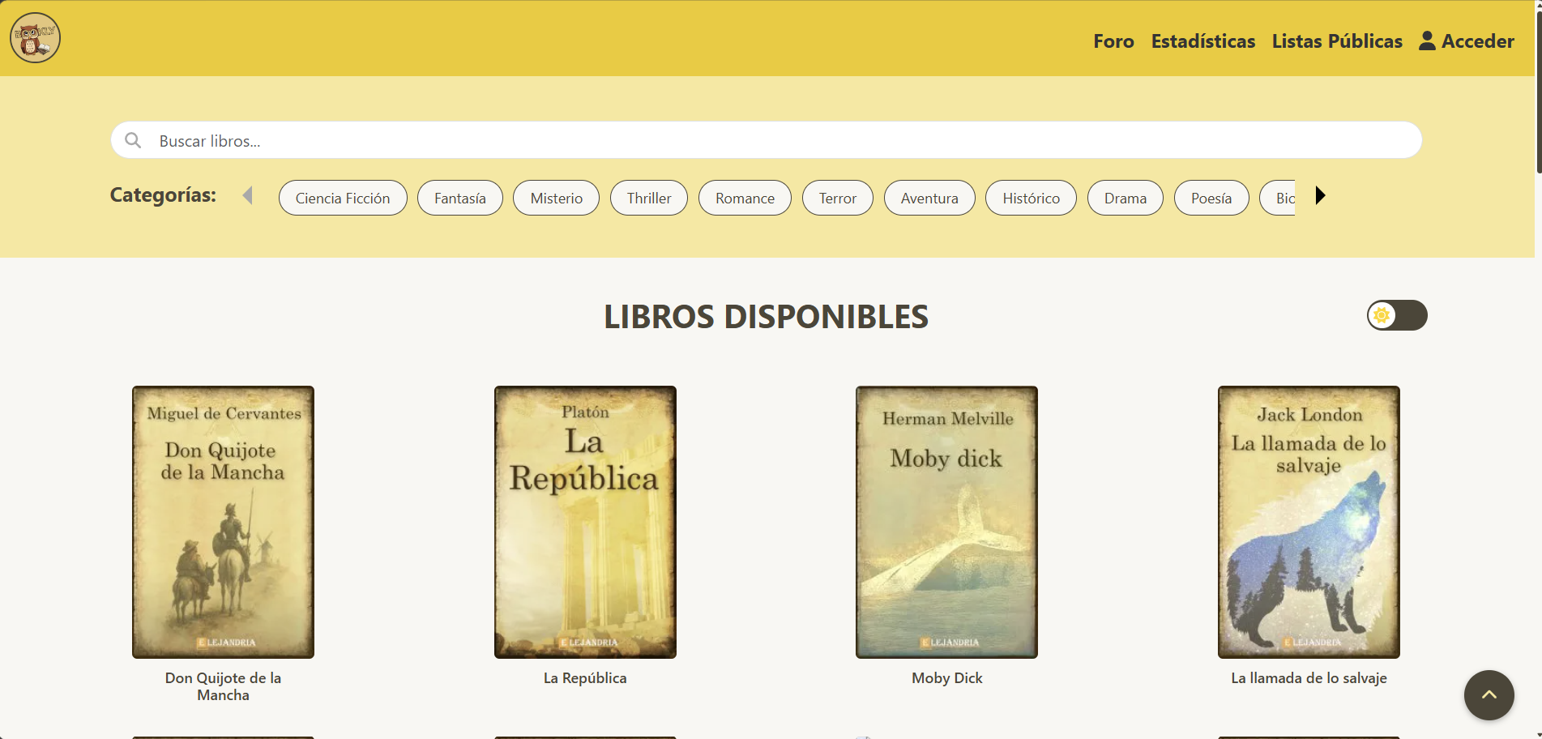1542x739 pixels.
Task: Filter by Terror category
Action: point(837,198)
